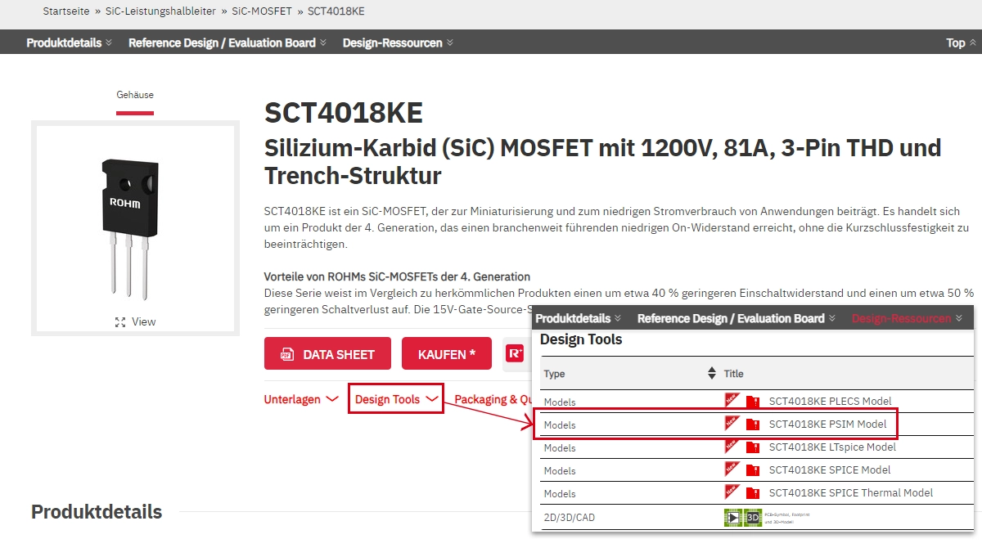982x557 pixels.
Task: Open Produktdetails dropdown in main navigation bar
Action: click(70, 43)
